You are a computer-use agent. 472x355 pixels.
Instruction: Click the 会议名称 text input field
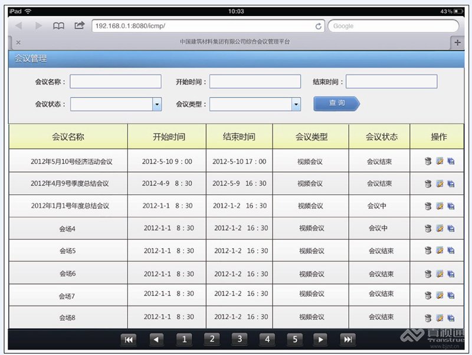[x=112, y=82]
